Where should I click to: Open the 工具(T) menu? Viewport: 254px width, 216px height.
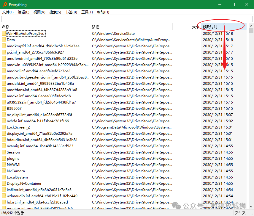point(87,12)
